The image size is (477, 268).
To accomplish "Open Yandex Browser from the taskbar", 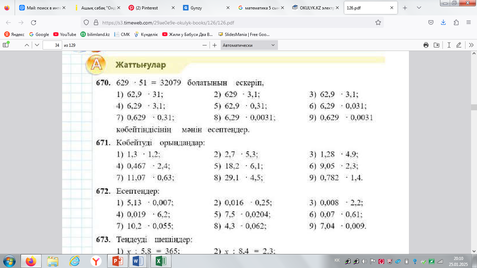I will [x=96, y=261].
